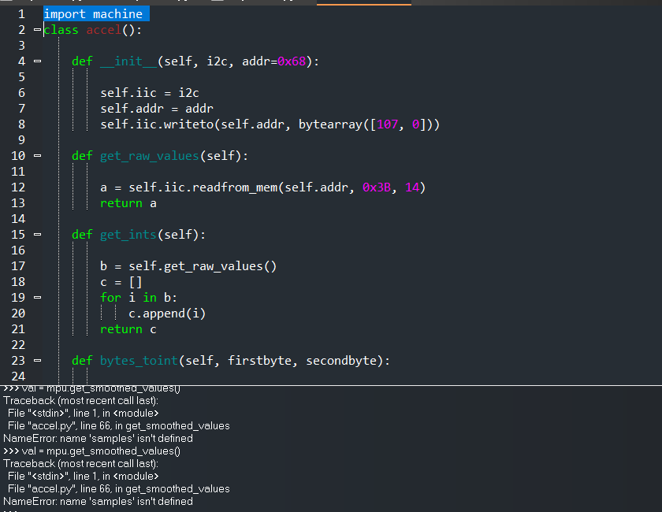Click the number 107 in bytearray

coord(388,124)
